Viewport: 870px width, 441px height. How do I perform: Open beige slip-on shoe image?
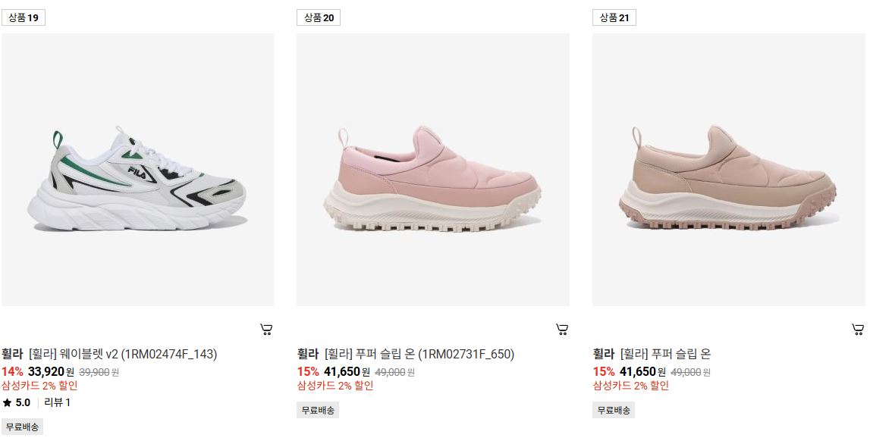[x=728, y=170]
